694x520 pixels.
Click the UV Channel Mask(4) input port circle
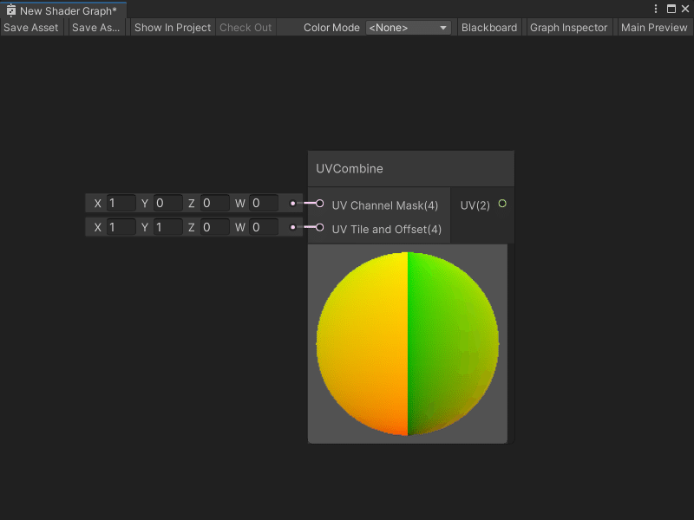click(x=320, y=205)
